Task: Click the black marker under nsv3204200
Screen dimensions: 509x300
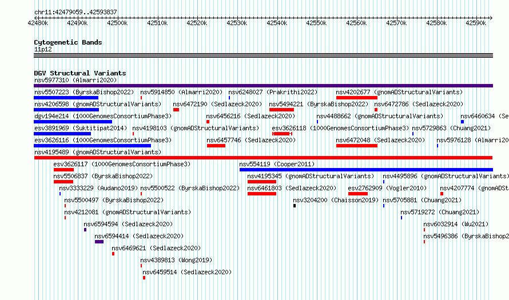Action: tap(295, 206)
